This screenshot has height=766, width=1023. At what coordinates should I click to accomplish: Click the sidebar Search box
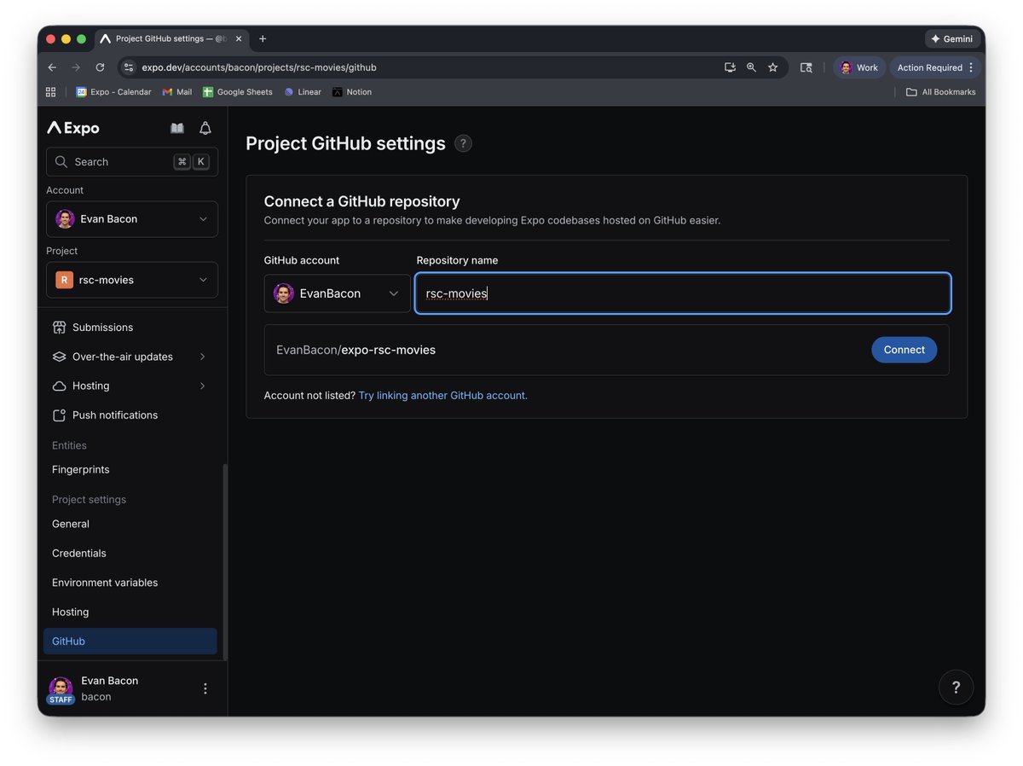pyautogui.click(x=132, y=162)
